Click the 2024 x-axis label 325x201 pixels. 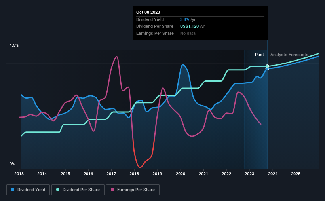tap(273, 174)
